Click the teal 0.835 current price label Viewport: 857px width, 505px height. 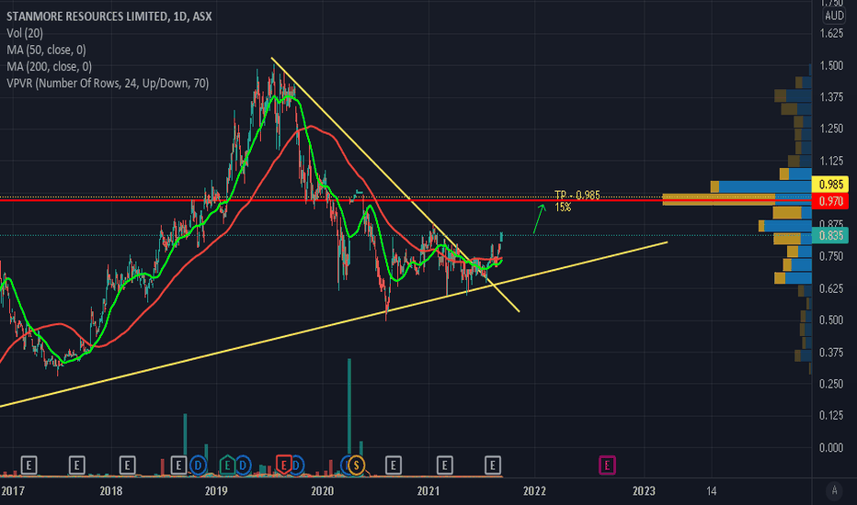click(x=830, y=235)
